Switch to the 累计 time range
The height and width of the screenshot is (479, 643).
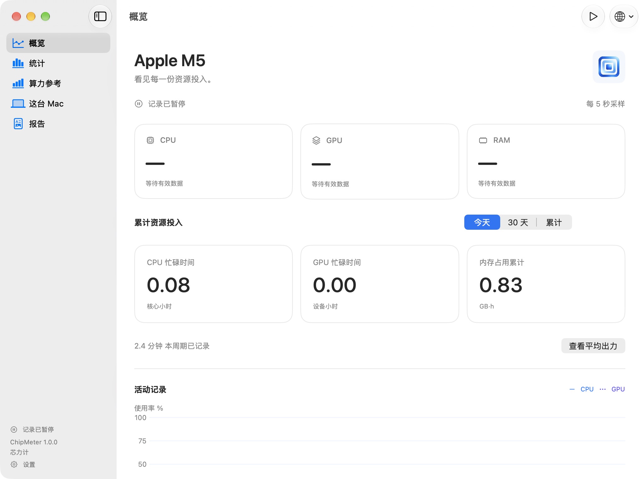554,222
